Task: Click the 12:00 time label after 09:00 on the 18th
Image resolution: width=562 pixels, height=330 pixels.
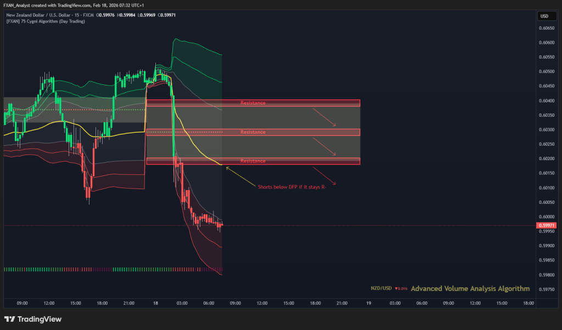Action: click(x=261, y=303)
